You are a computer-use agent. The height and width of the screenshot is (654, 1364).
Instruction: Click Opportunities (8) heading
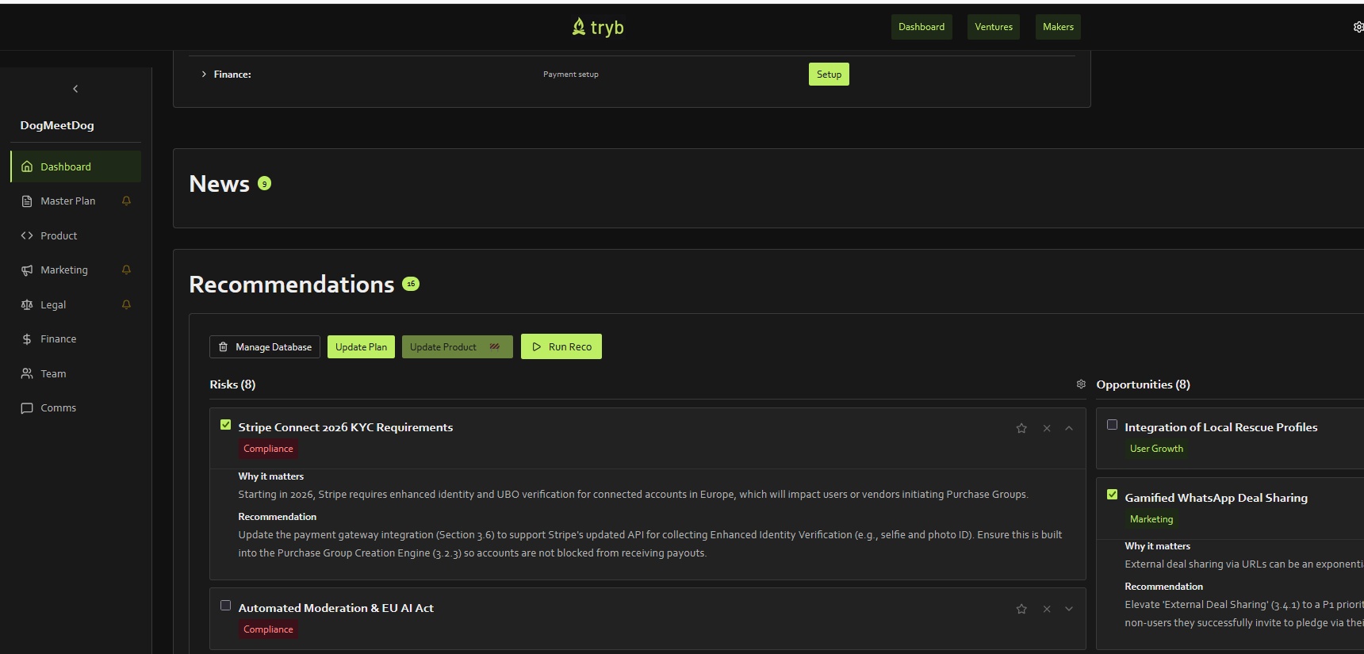(1143, 384)
